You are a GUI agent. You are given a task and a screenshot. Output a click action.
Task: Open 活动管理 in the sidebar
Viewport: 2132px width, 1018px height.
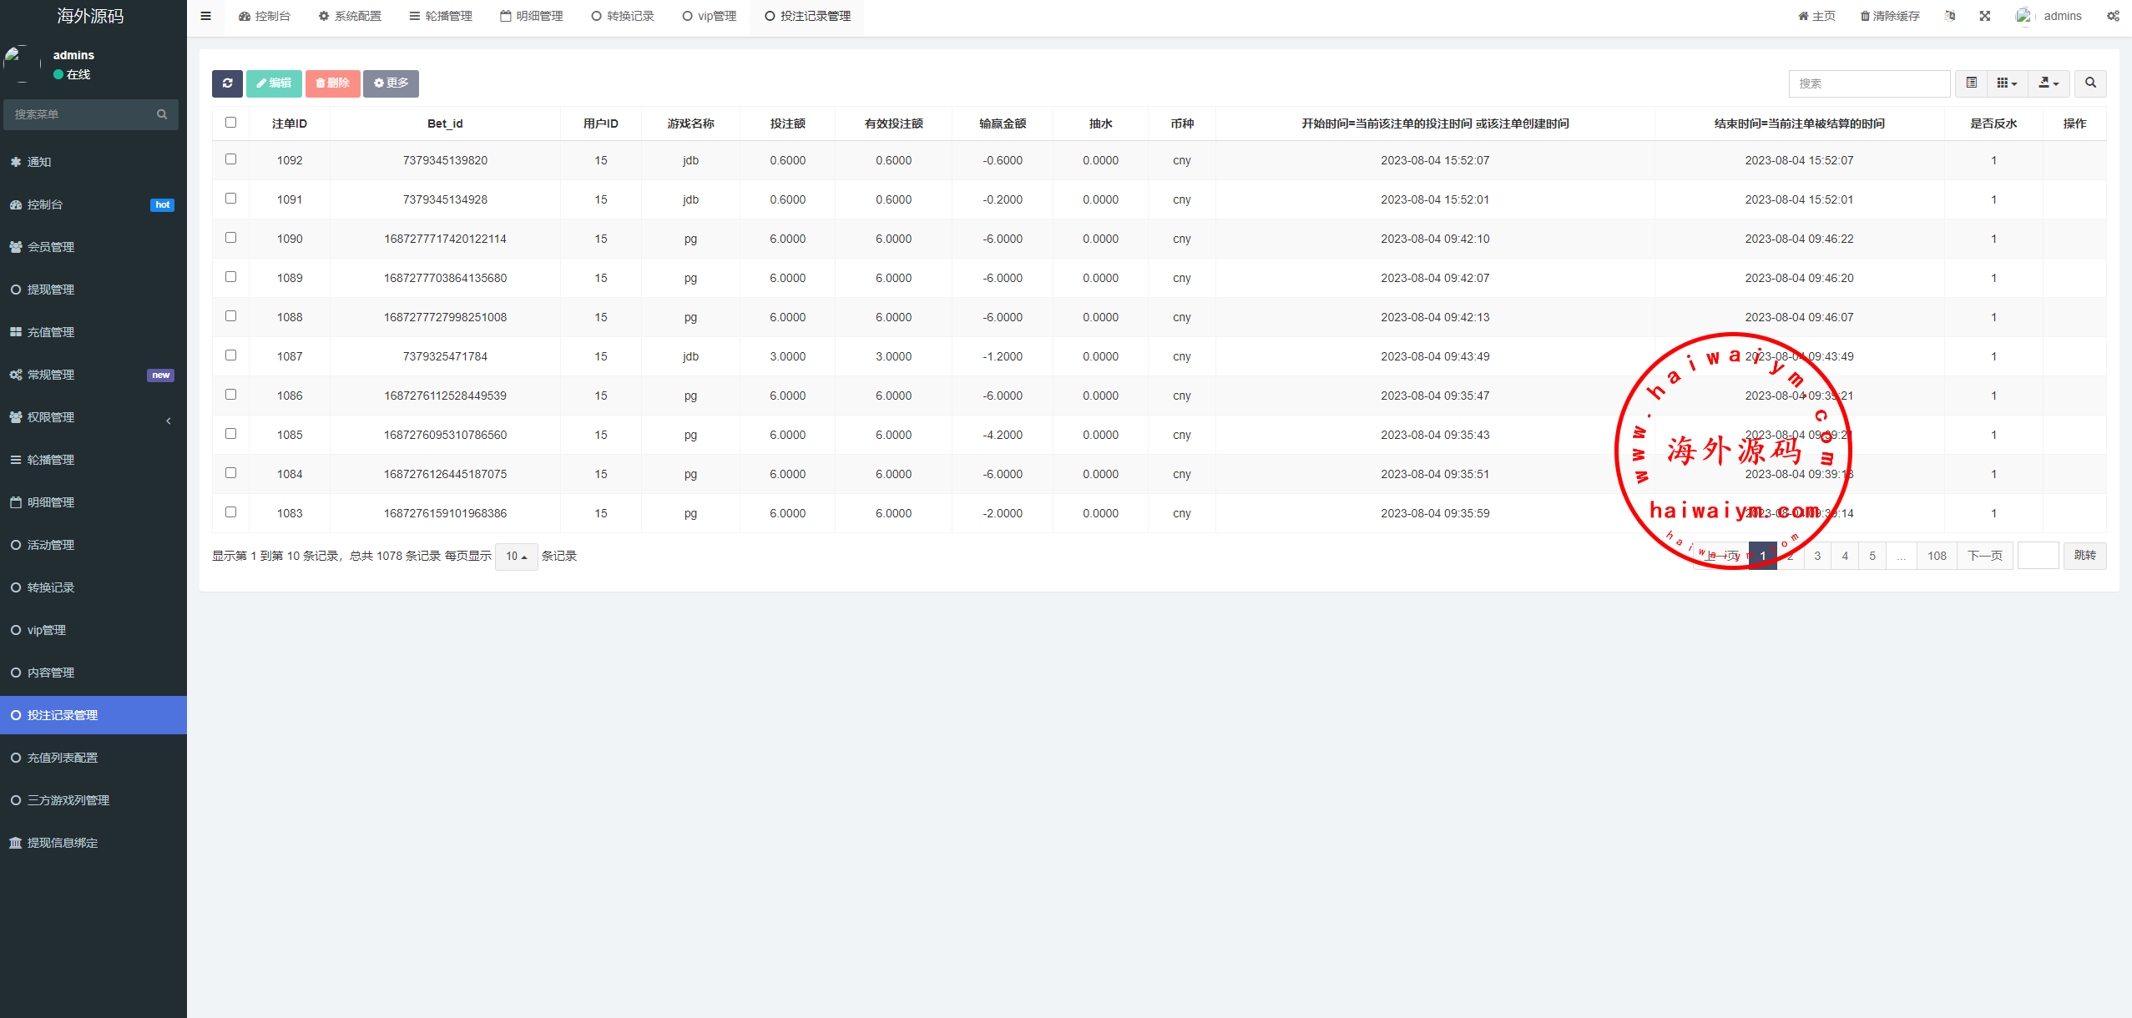(x=93, y=545)
